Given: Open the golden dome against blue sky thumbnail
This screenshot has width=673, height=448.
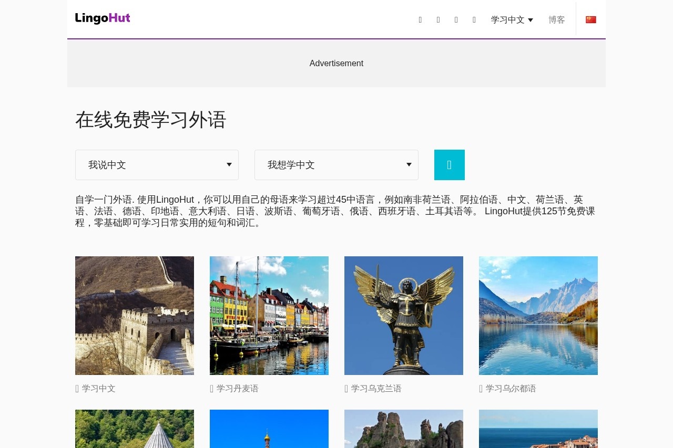Looking at the screenshot, I should [x=269, y=429].
